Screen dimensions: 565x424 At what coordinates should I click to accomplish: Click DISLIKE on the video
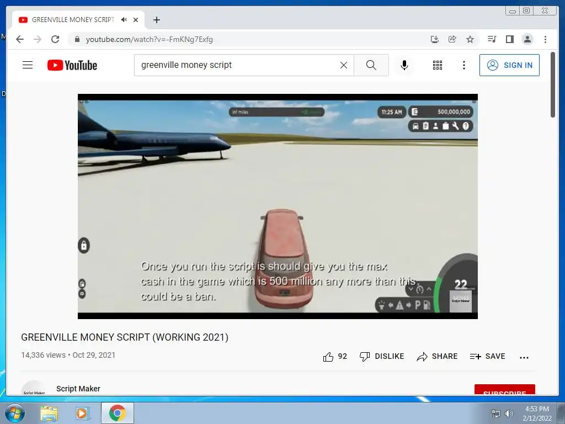(382, 357)
